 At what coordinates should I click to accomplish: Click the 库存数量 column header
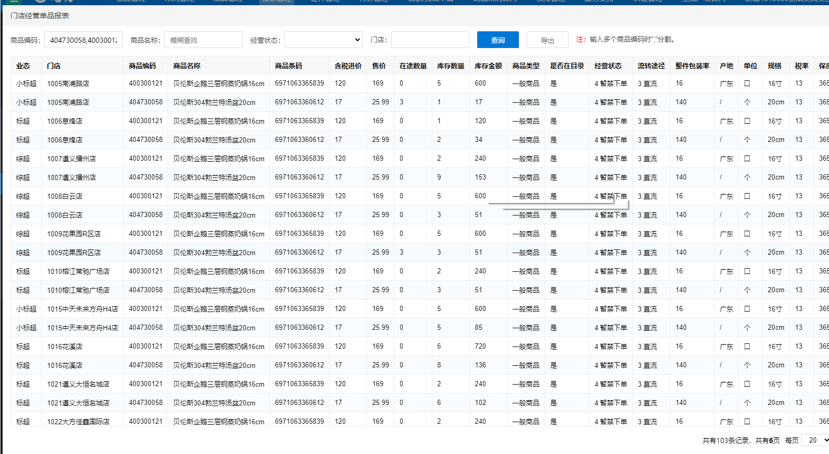click(450, 66)
